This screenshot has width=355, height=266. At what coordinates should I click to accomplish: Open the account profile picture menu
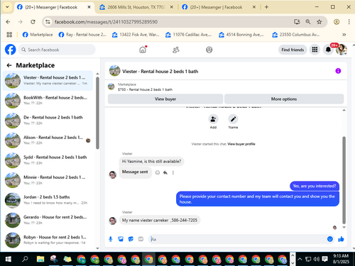pyautogui.click(x=342, y=50)
